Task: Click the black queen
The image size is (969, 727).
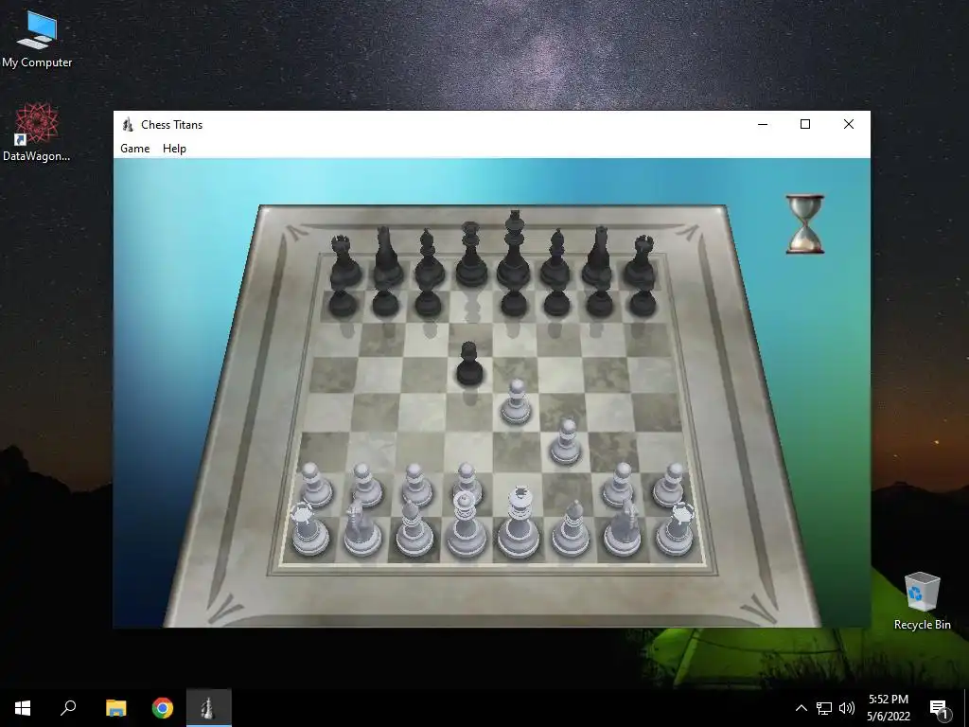Action: coord(471,255)
